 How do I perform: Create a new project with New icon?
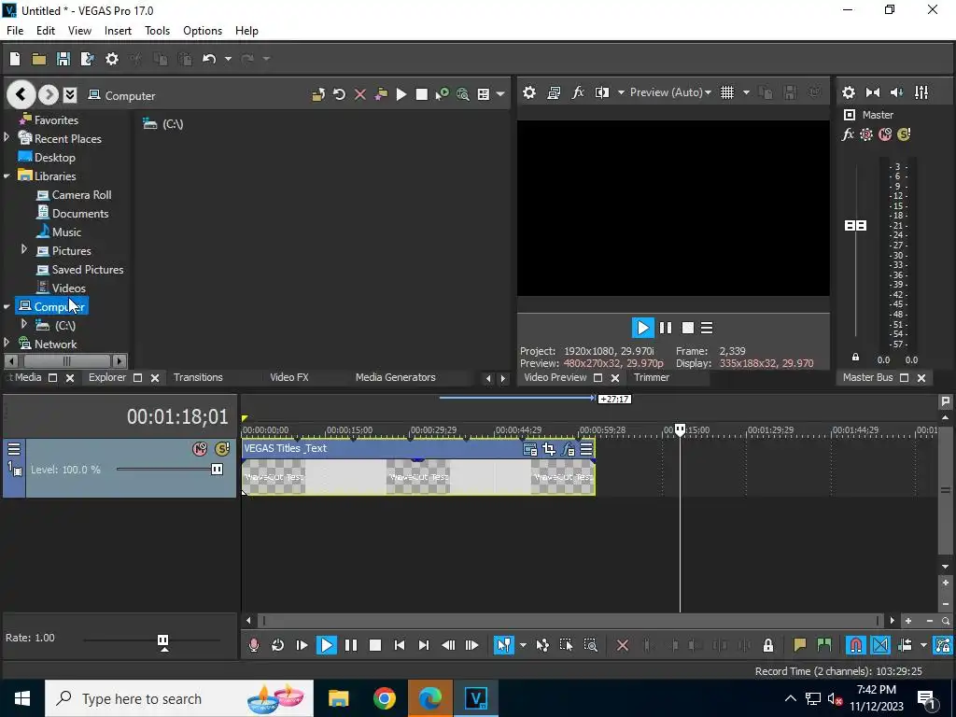tap(15, 59)
